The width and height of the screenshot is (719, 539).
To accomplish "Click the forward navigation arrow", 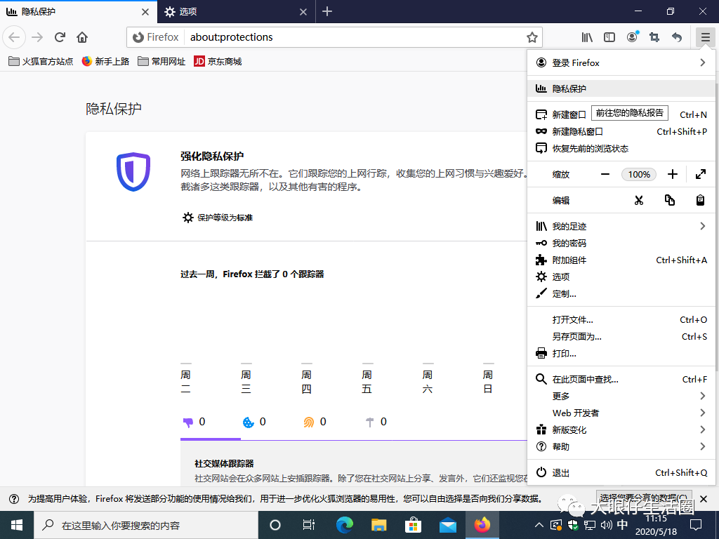I will (37, 37).
